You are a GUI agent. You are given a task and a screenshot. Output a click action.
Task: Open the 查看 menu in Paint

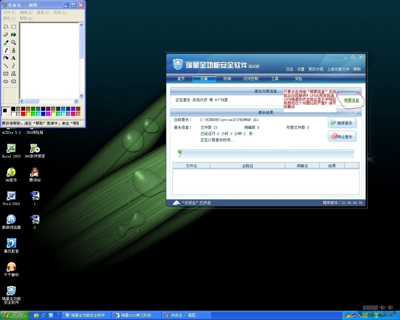(x=43, y=12)
